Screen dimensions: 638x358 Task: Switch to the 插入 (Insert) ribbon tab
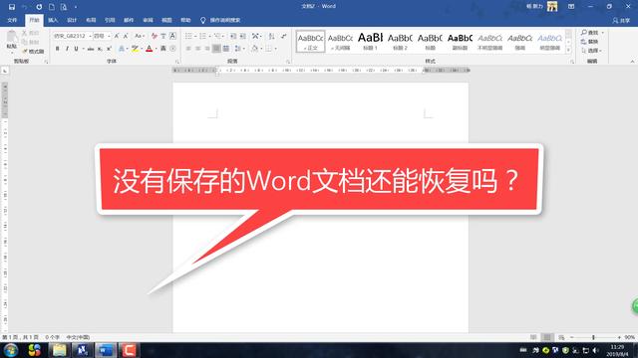pos(53,20)
